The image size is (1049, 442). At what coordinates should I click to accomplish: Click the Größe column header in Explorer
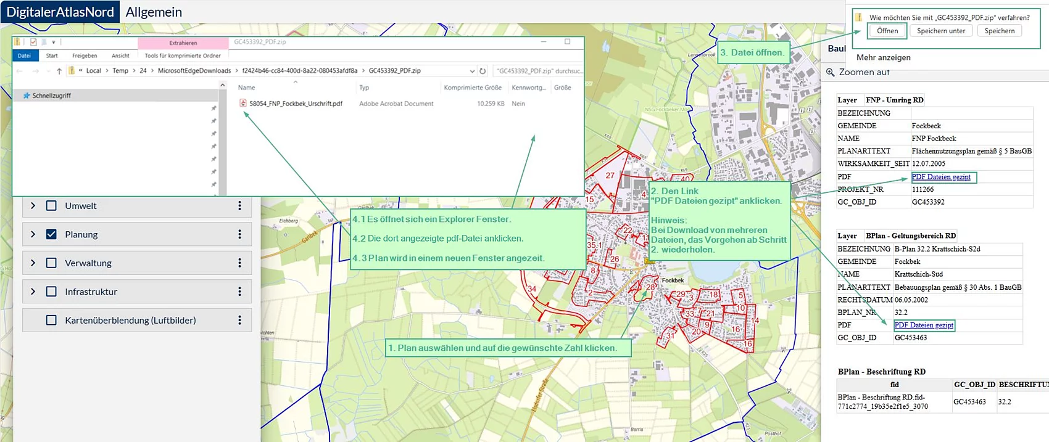tap(562, 88)
